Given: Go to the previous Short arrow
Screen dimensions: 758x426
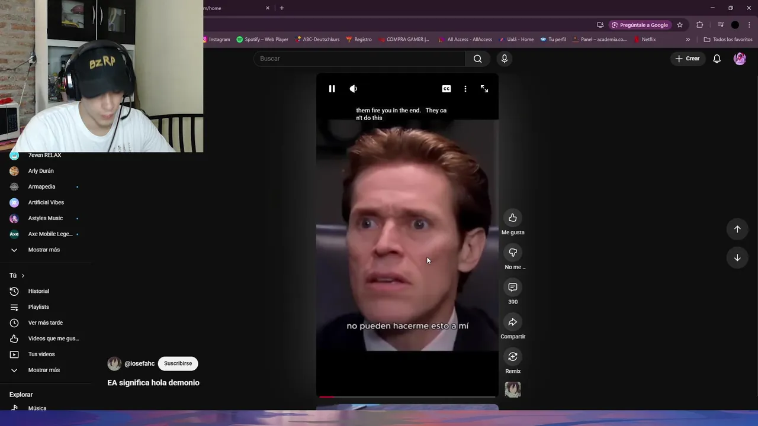Looking at the screenshot, I should tap(737, 229).
